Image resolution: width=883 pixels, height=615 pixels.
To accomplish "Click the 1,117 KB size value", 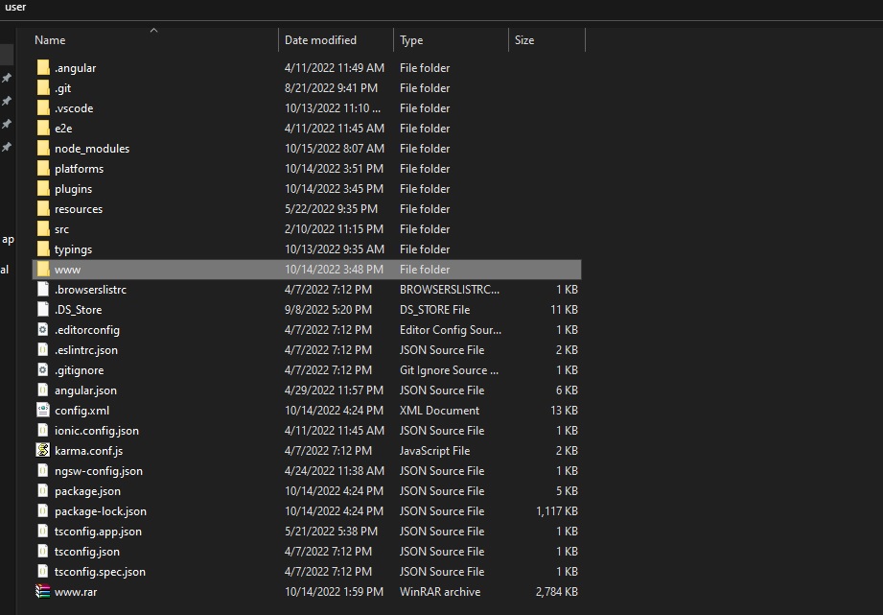I will click(556, 511).
